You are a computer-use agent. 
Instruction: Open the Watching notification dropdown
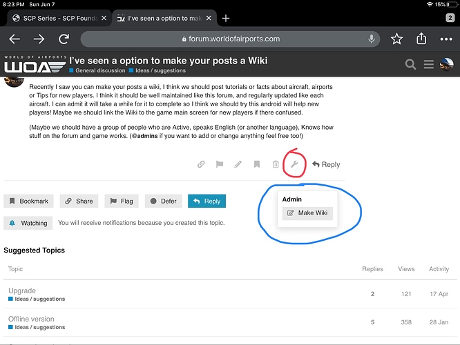28,223
